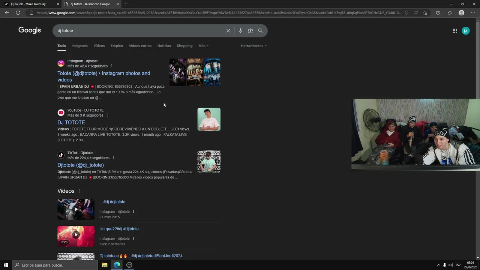480x270 pixels.
Task: Expand the Más search filter dropdown
Action: tap(204, 46)
